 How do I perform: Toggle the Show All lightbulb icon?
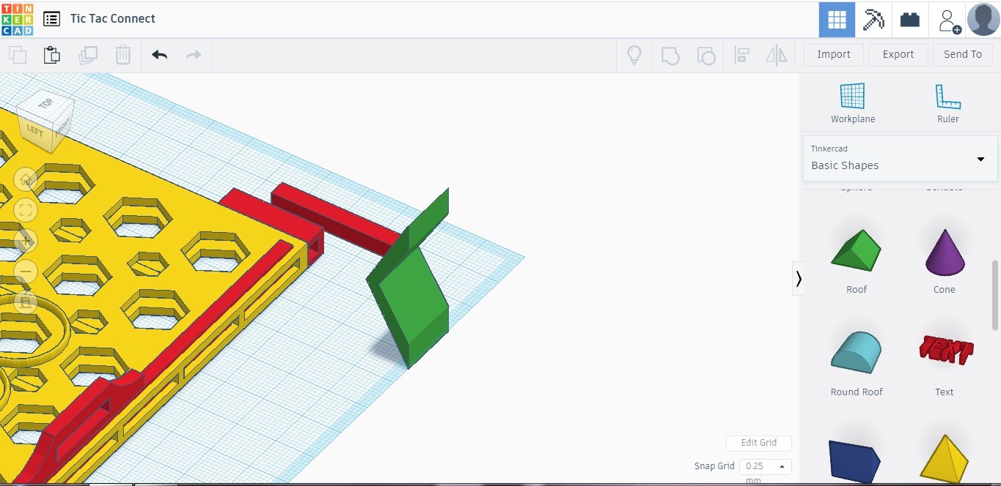(x=634, y=55)
